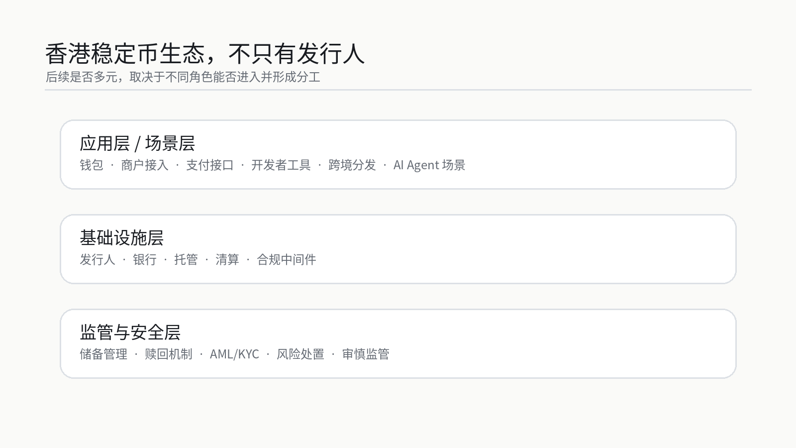Click the slide title about 香港稳定币生态

[x=205, y=54]
